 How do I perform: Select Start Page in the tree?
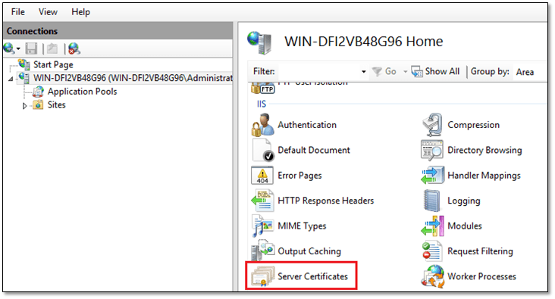point(53,64)
